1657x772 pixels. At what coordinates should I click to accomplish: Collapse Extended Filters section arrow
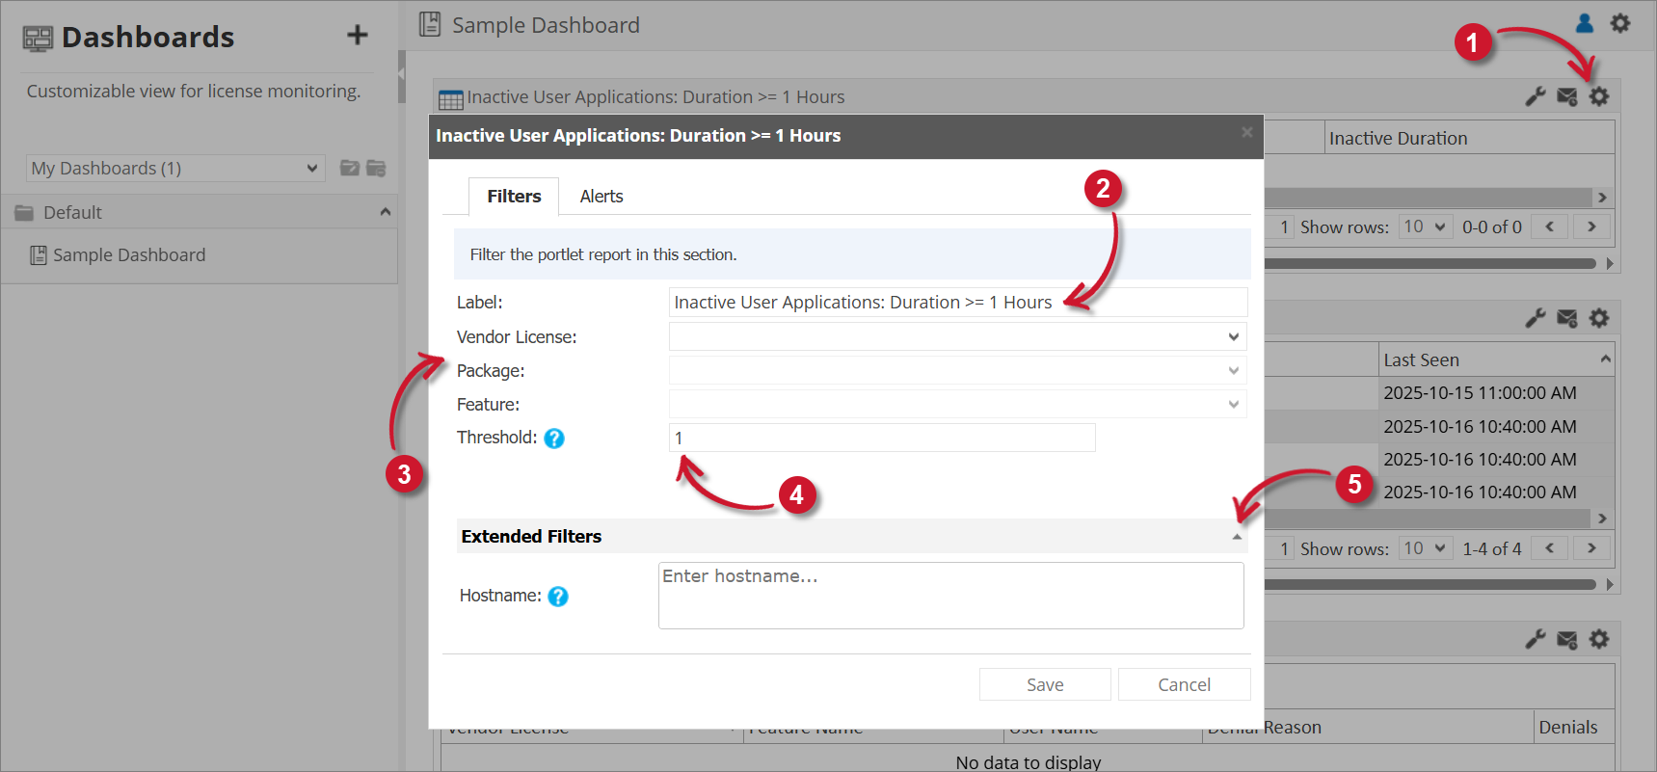coord(1237,537)
